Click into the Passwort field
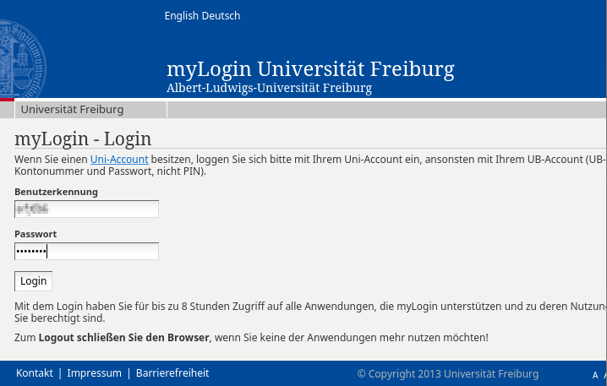This screenshot has height=386, width=607. tap(86, 251)
